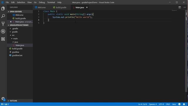The height and width of the screenshot is (106, 188).
Task: Open the Selection menu
Action: pos(21,2)
